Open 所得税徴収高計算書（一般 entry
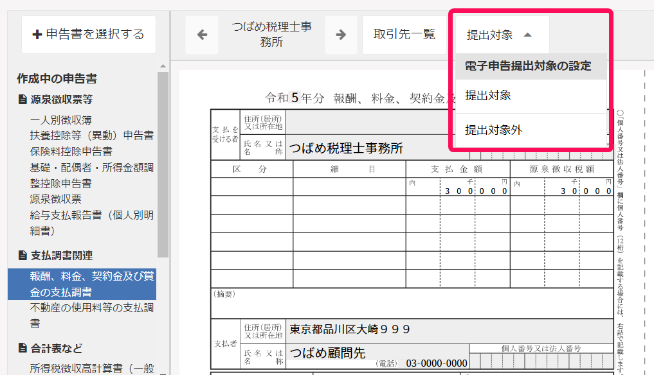Viewport: 654px width, 375px height. (92, 369)
